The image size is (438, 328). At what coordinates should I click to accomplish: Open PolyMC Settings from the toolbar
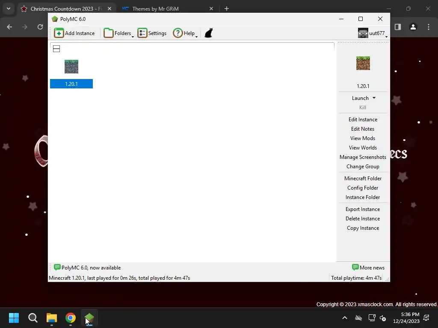[x=152, y=33]
